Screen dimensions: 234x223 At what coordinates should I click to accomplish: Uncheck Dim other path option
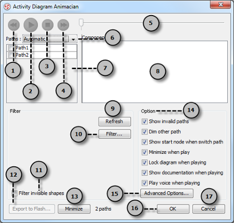point(144,132)
